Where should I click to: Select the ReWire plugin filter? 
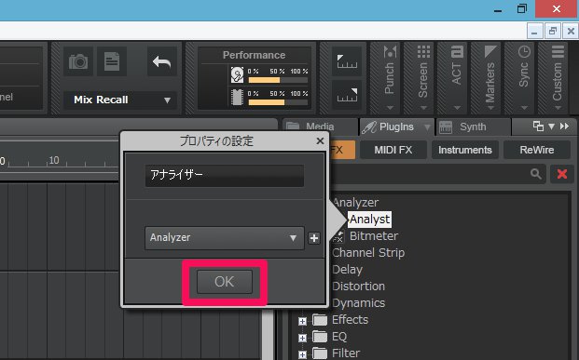coord(536,150)
